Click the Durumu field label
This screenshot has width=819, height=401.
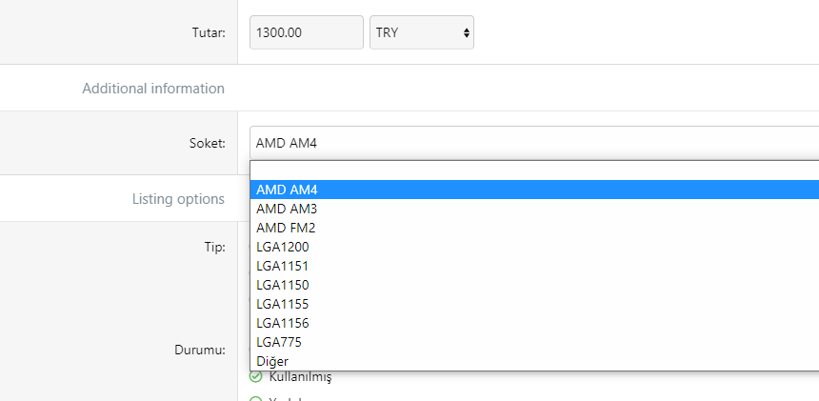pos(200,350)
